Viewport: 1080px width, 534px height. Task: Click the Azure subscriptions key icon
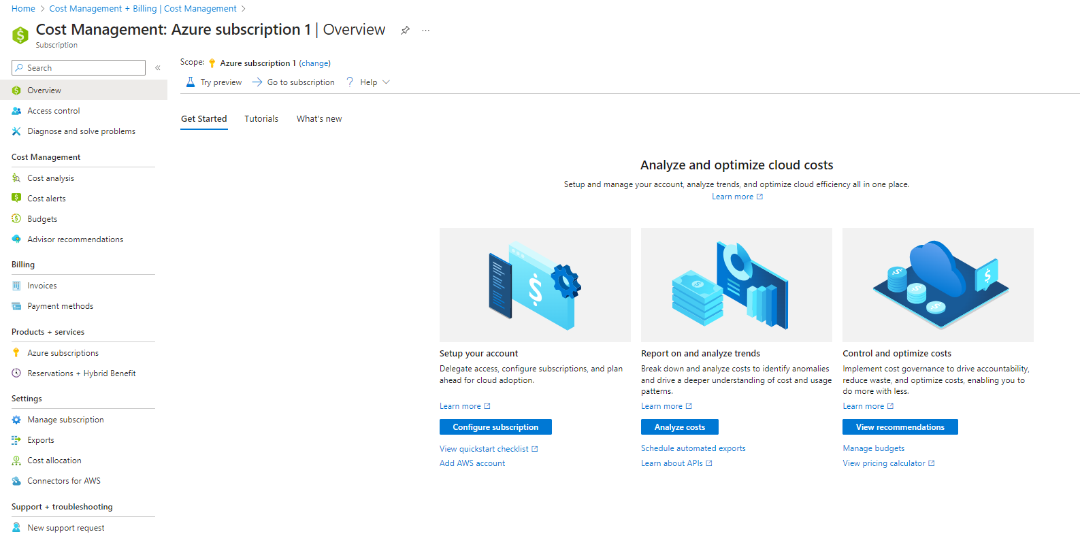click(16, 353)
